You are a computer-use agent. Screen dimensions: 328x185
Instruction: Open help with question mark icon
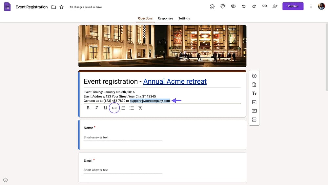(6, 180)
